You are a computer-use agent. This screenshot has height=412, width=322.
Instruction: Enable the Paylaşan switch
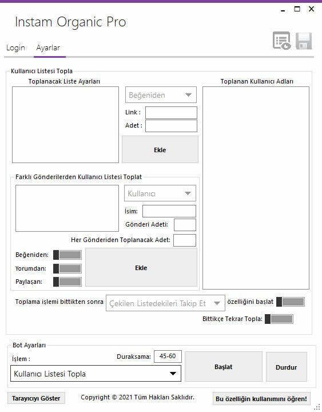(67, 282)
